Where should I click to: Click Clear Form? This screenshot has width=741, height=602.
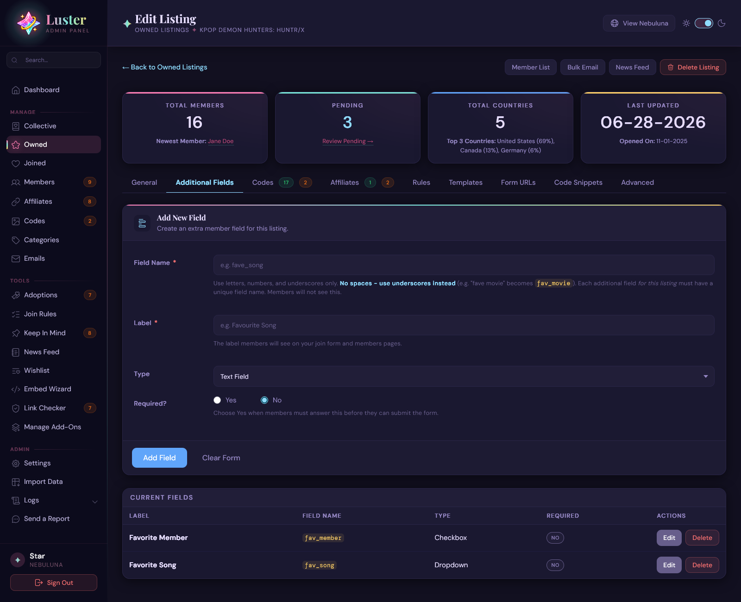pos(221,458)
